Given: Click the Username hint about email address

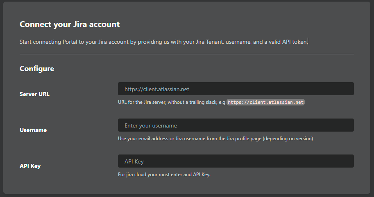Looking at the screenshot, I should [x=215, y=139].
